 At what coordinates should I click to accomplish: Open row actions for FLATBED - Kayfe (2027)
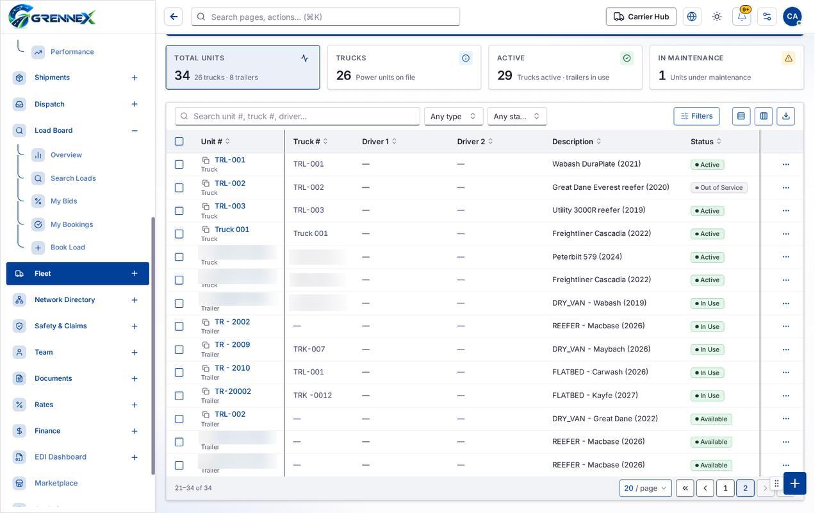click(786, 396)
